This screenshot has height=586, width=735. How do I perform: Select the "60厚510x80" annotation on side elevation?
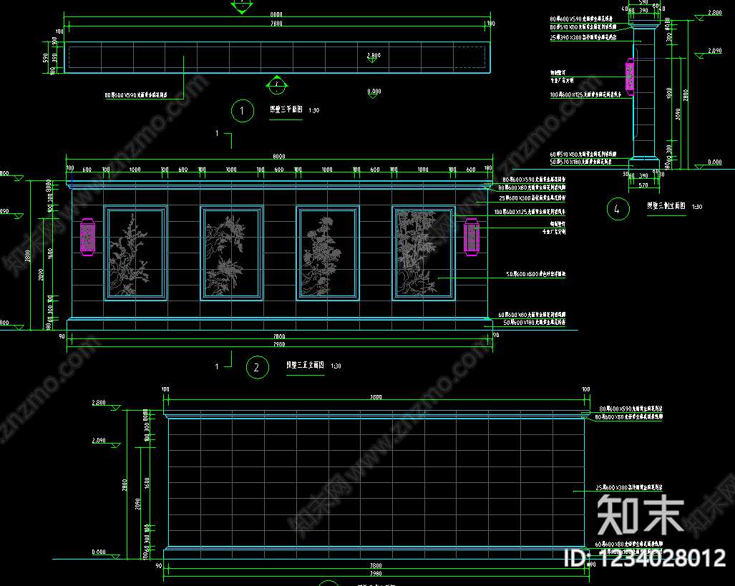pos(583,155)
